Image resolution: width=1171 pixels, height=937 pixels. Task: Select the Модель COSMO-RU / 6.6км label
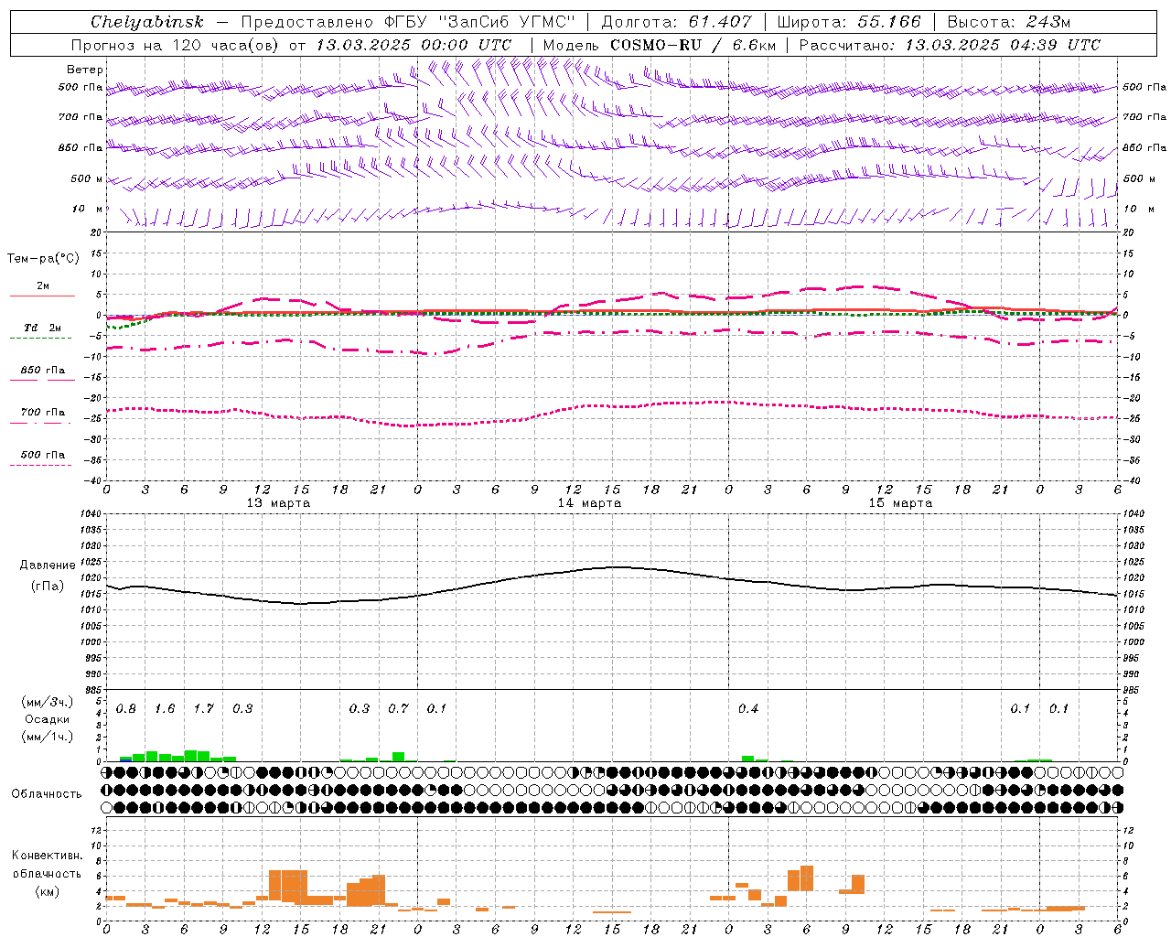660,45
